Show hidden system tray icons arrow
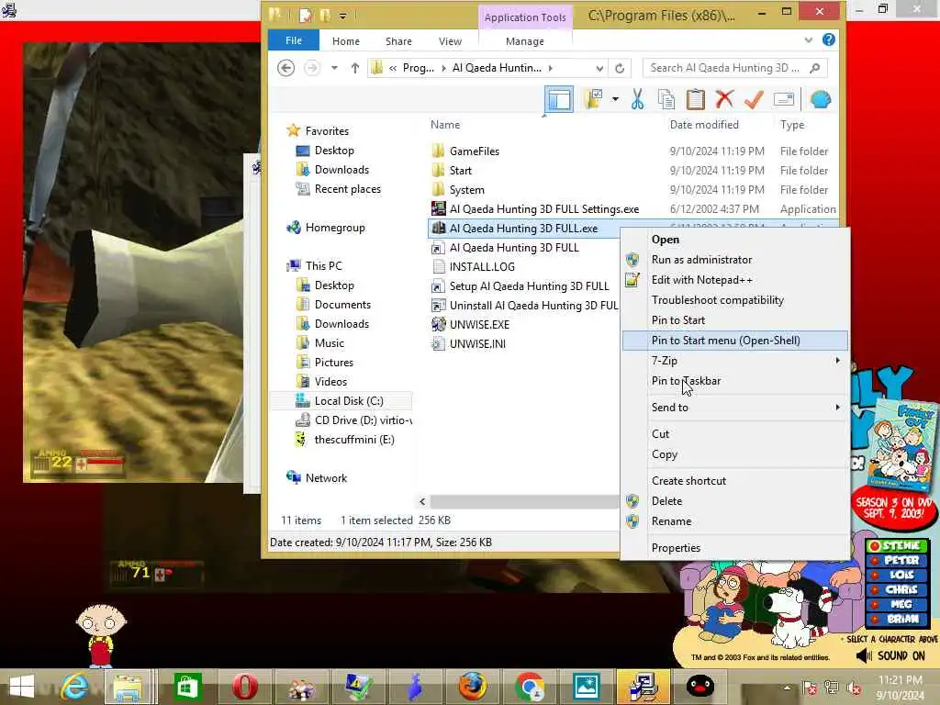Image resolution: width=940 pixels, height=705 pixels. click(787, 688)
